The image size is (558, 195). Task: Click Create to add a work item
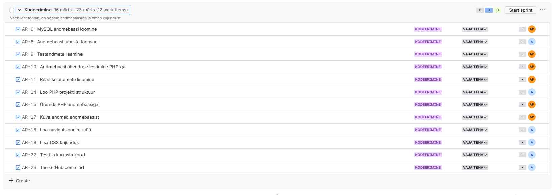click(20, 181)
